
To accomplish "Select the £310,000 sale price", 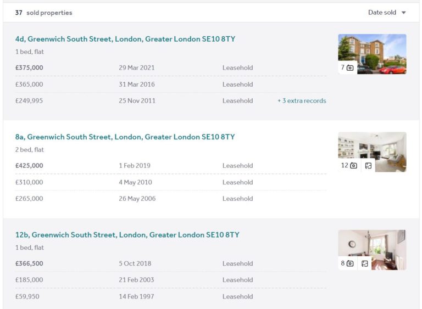I will [x=29, y=182].
